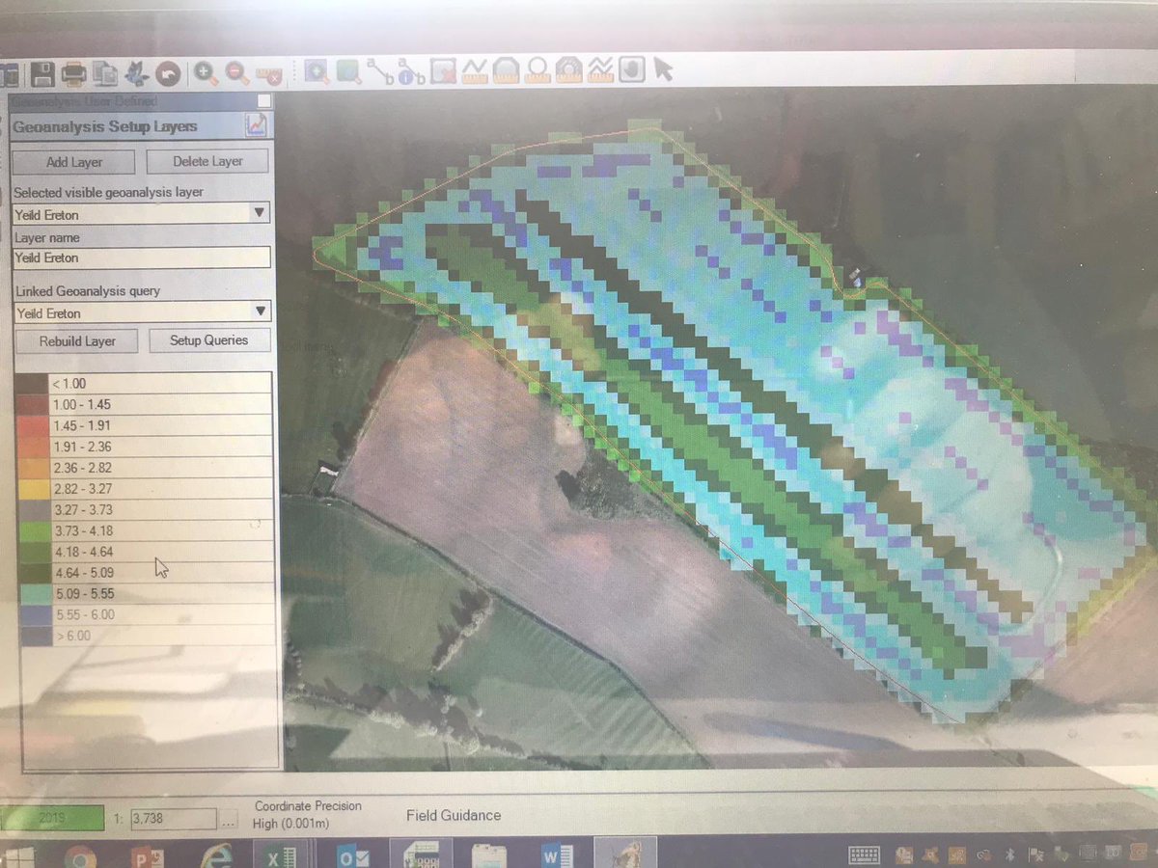This screenshot has width=1158, height=868.
Task: Click the butterfly icon in toolbar
Action: tap(137, 73)
